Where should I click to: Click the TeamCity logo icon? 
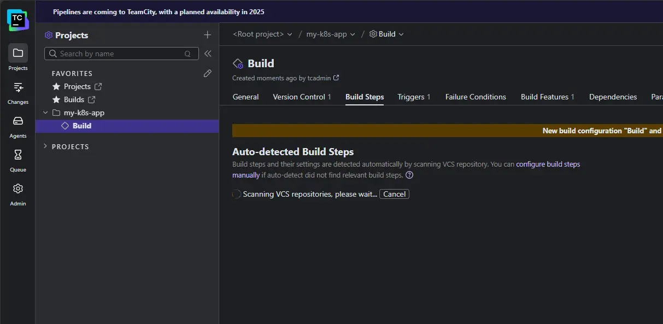click(x=17, y=20)
